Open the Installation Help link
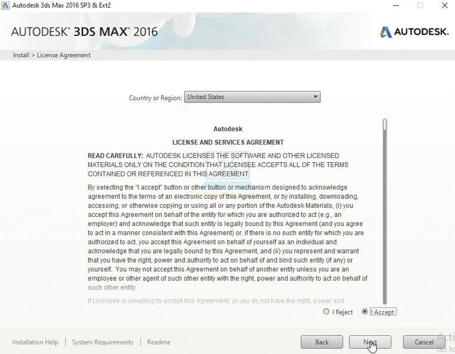This screenshot has height=354, width=455. click(x=35, y=342)
